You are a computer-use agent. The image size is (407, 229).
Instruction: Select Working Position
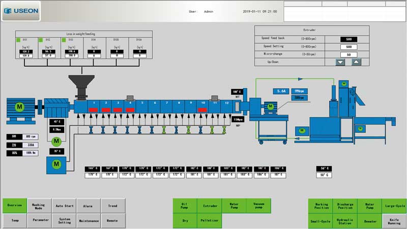pyautogui.click(x=321, y=206)
